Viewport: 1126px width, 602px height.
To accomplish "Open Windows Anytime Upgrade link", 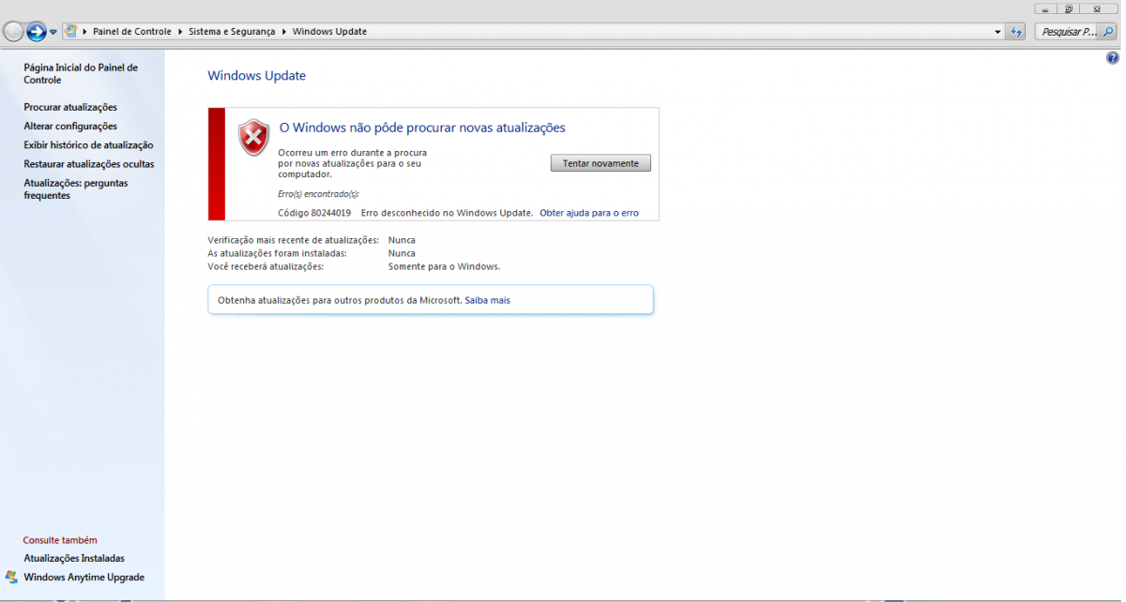I will 84,578.
